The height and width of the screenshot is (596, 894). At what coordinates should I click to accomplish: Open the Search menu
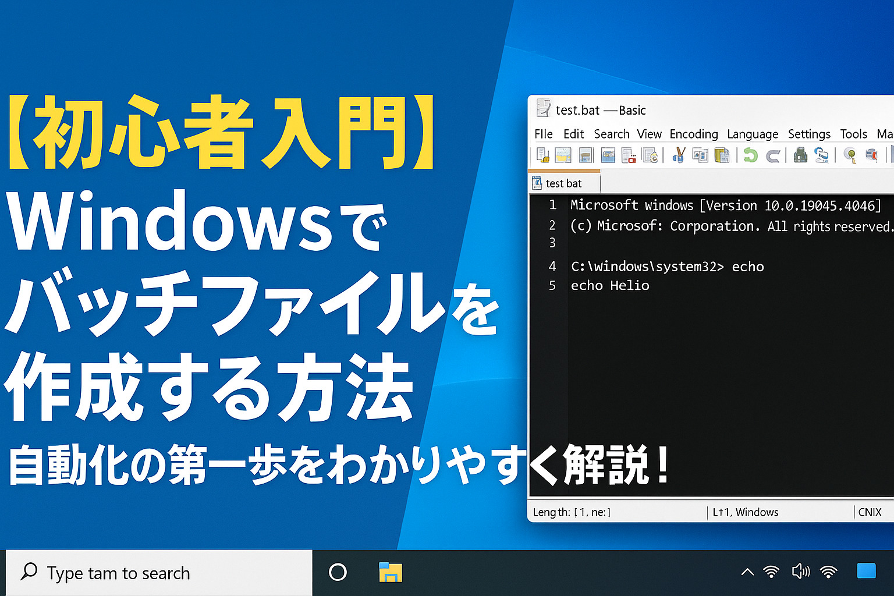(611, 134)
